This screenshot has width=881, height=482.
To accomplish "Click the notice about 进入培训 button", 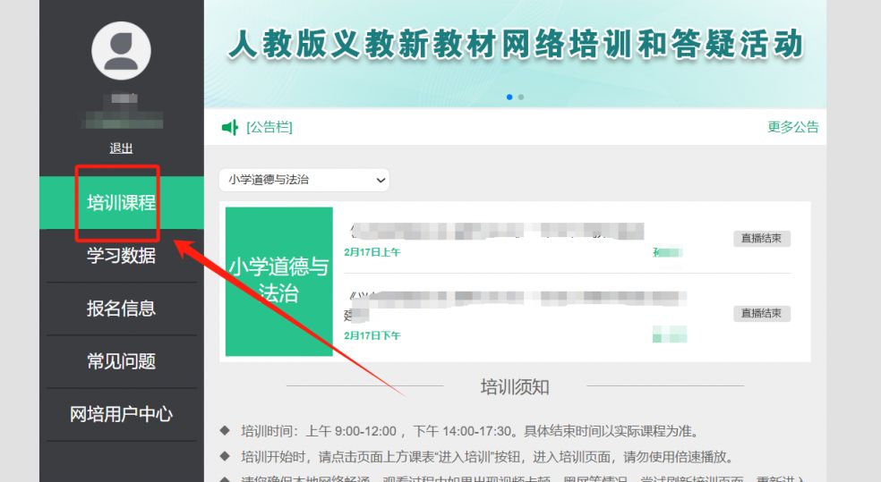I will (x=488, y=457).
